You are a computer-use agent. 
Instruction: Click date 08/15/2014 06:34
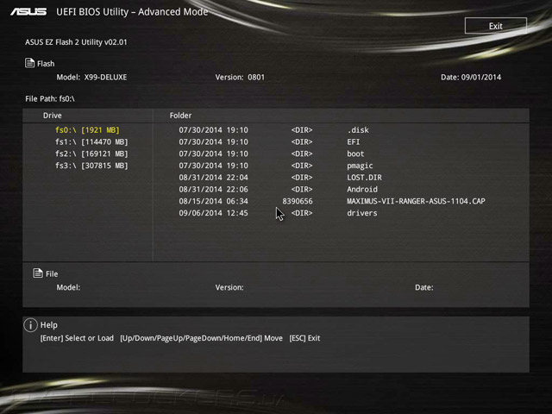[213, 201]
